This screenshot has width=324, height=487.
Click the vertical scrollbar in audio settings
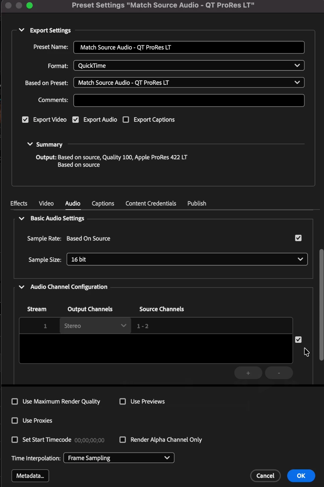click(x=321, y=305)
